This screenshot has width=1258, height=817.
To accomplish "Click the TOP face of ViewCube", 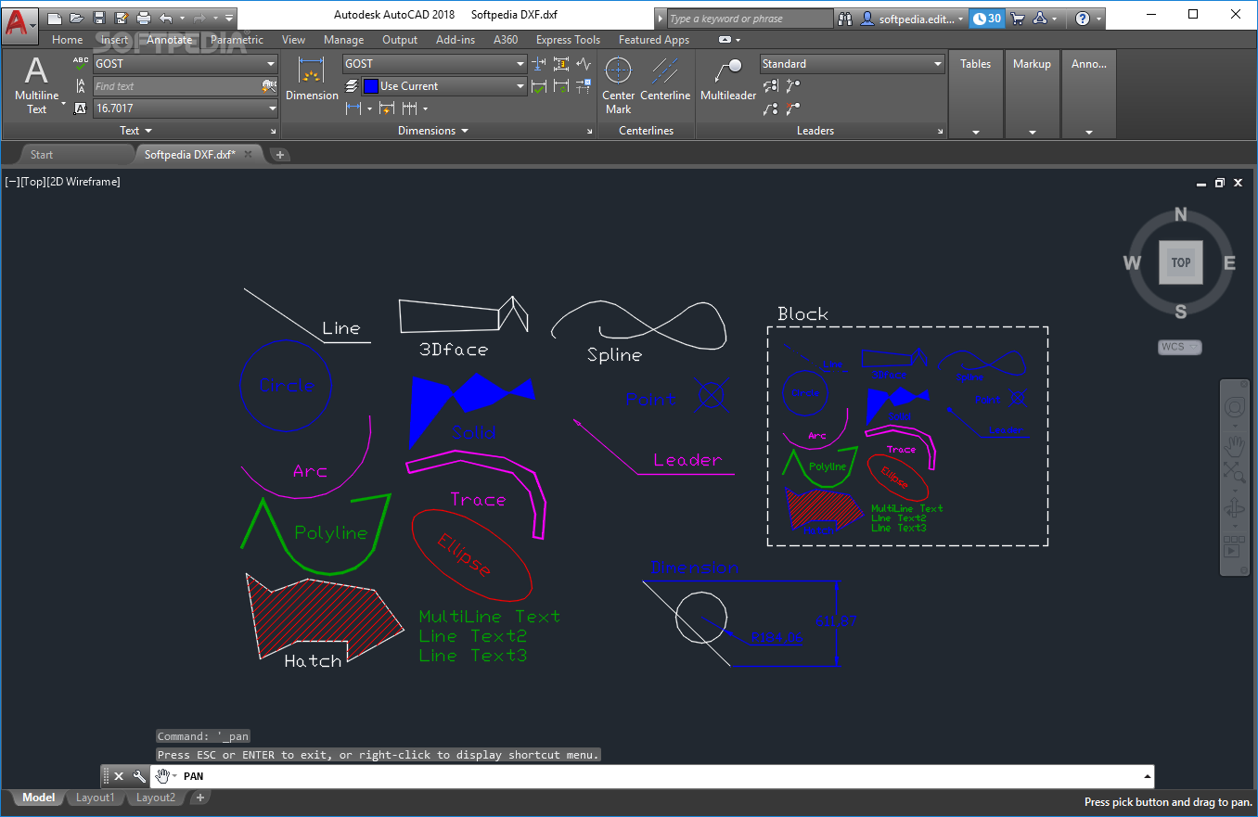I will pyautogui.click(x=1180, y=262).
